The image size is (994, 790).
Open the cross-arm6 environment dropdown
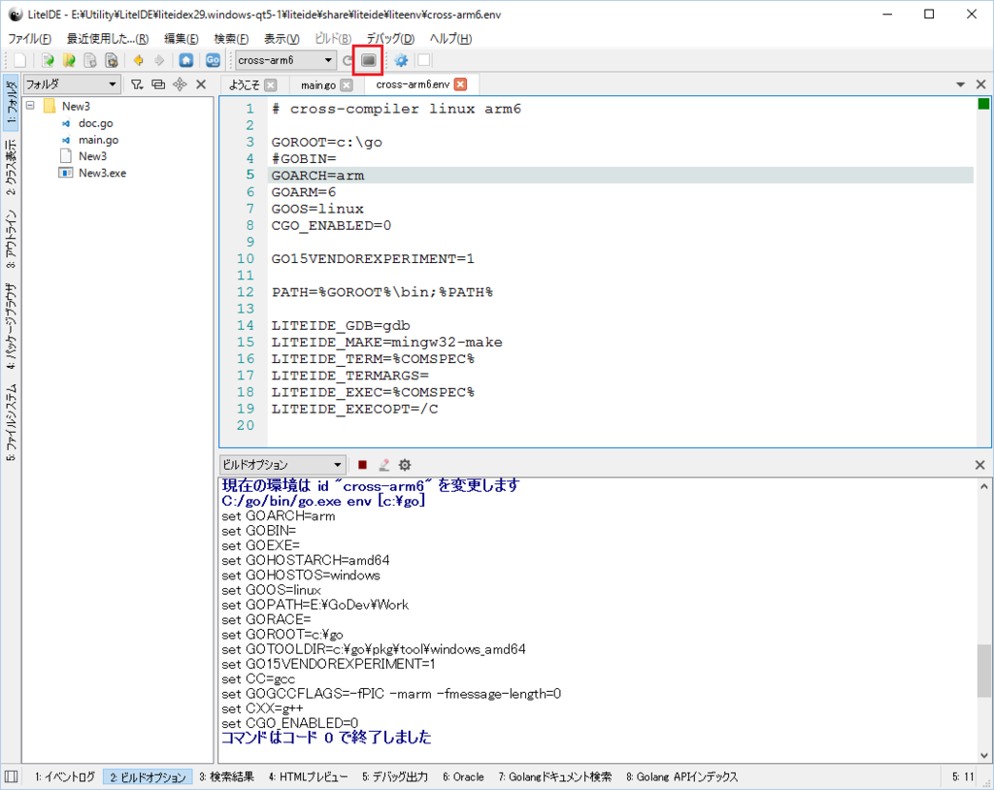(x=285, y=60)
